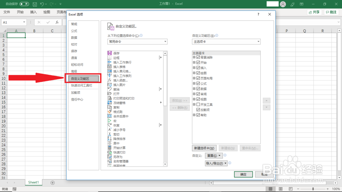Image resolution: width=342 pixels, height=192 pixels.
Task: Click the dialog help question mark
Action: 259,14
